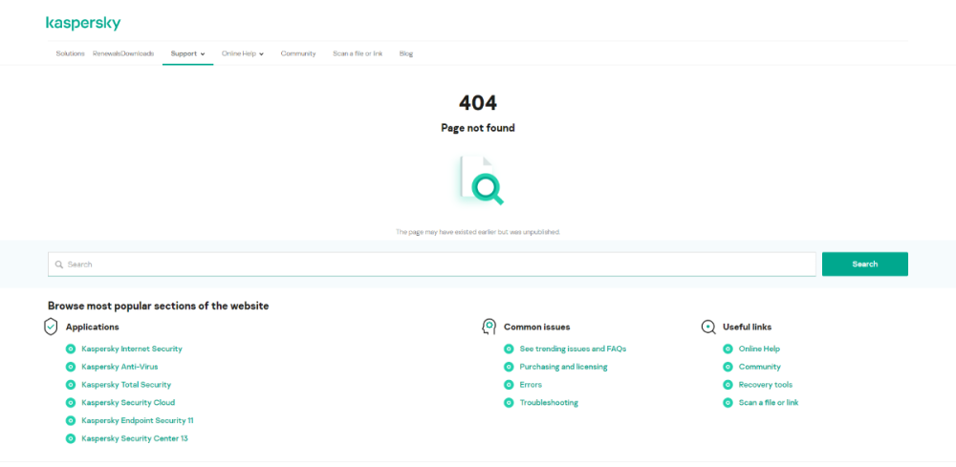Focus the Search input field
The width and height of the screenshot is (956, 467).
point(432,265)
